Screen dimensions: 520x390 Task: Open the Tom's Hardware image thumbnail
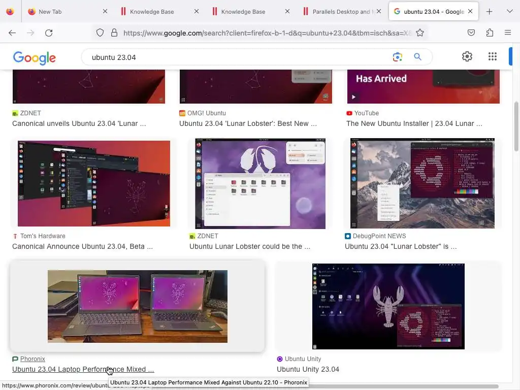point(94,183)
